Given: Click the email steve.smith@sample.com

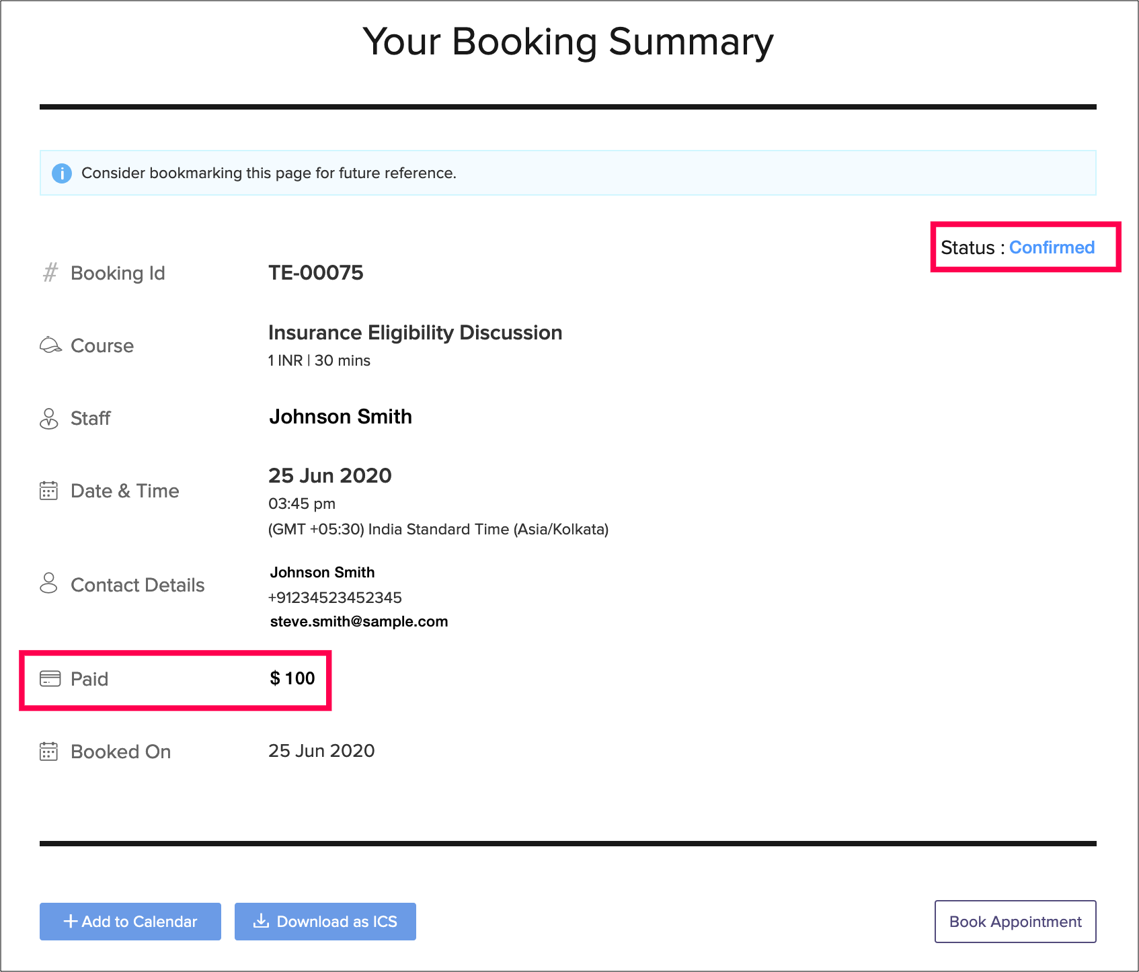Looking at the screenshot, I should tap(359, 621).
